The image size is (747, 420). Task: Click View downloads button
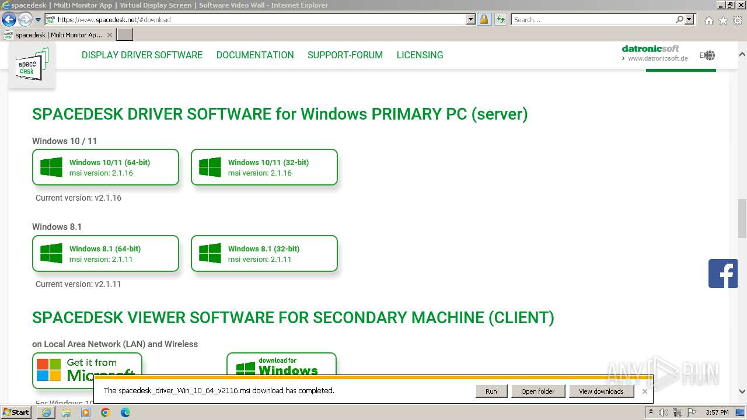click(601, 391)
